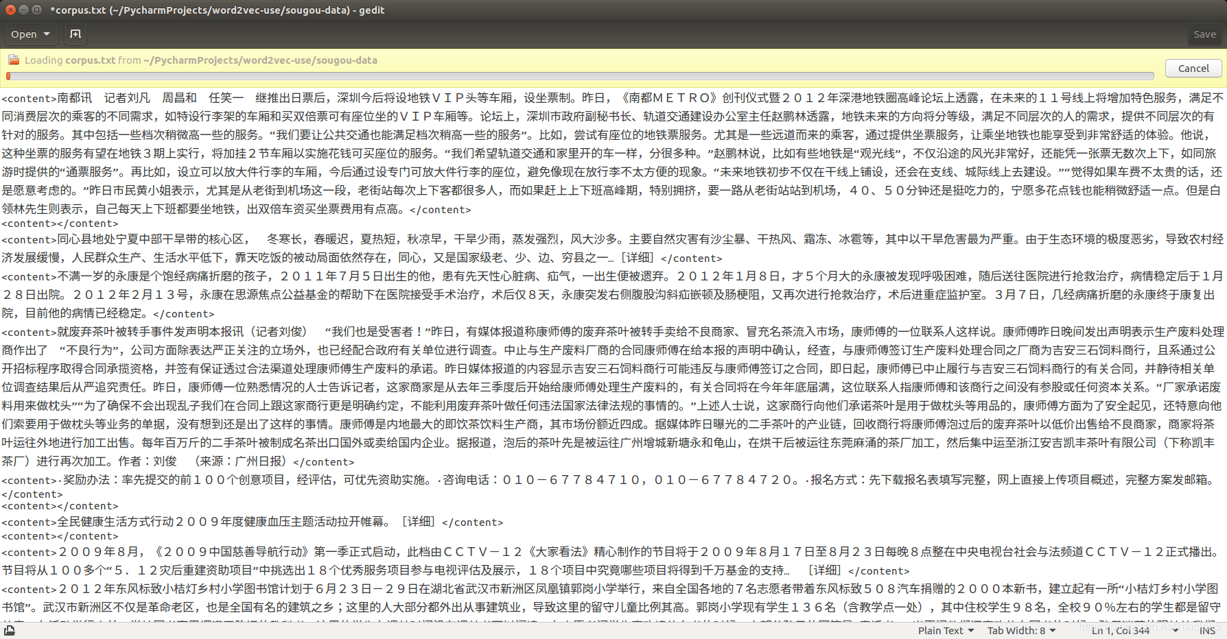Expand the recent files arrow beside Open
Image resolution: width=1227 pixels, height=639 pixels.
pos(47,34)
